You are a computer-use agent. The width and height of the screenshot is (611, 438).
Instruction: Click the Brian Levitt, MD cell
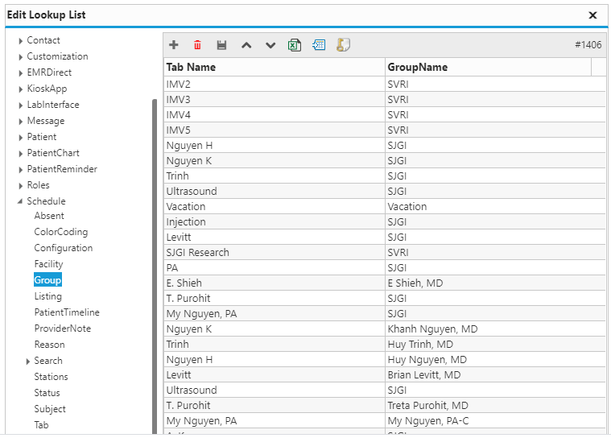496,375
